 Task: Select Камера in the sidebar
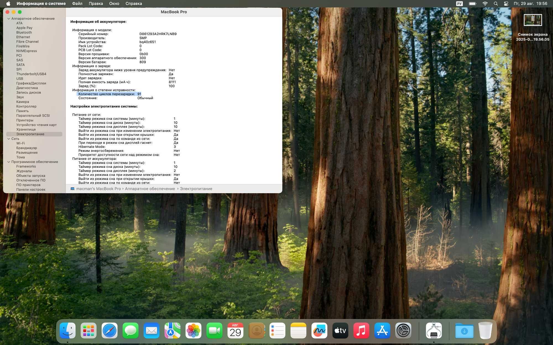click(x=23, y=102)
